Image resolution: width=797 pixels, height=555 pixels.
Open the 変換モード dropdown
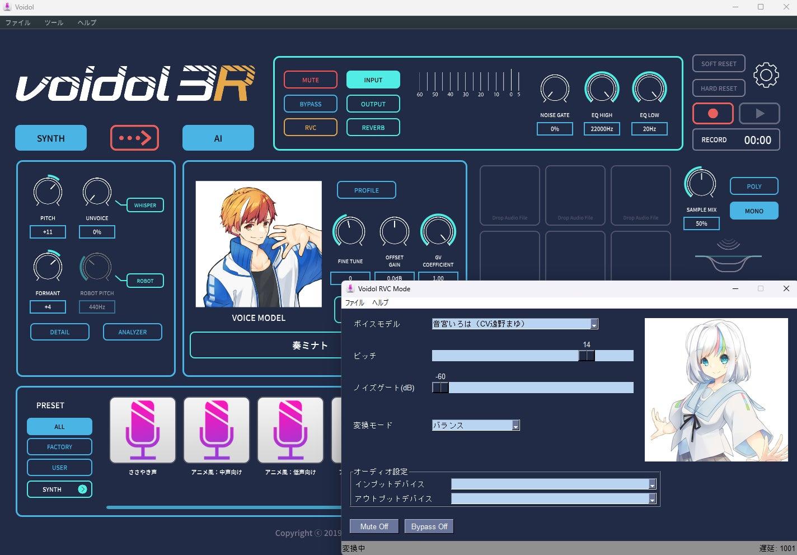pyautogui.click(x=476, y=425)
